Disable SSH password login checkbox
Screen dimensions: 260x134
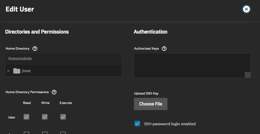click(x=137, y=124)
